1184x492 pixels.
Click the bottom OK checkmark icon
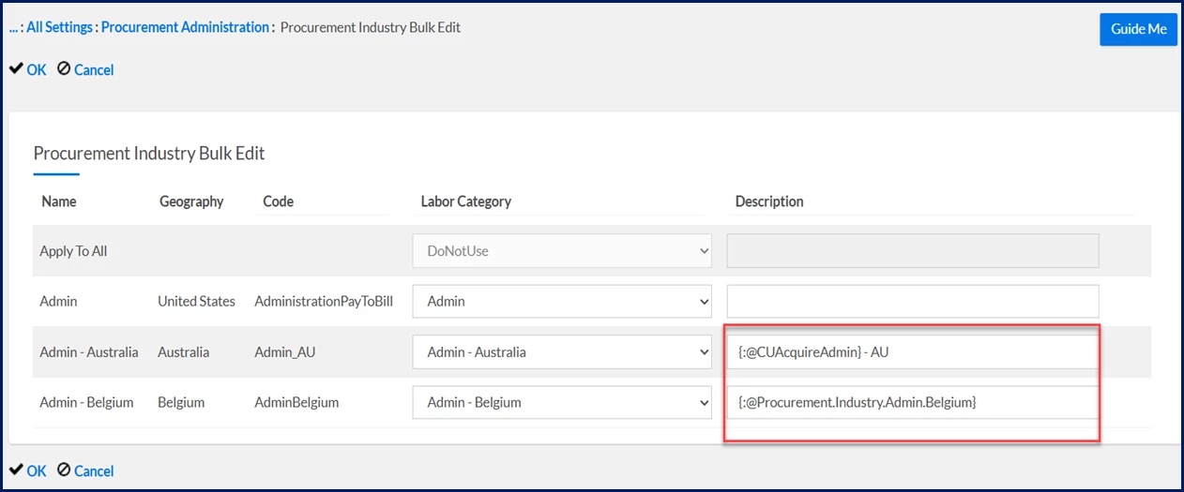click(16, 470)
